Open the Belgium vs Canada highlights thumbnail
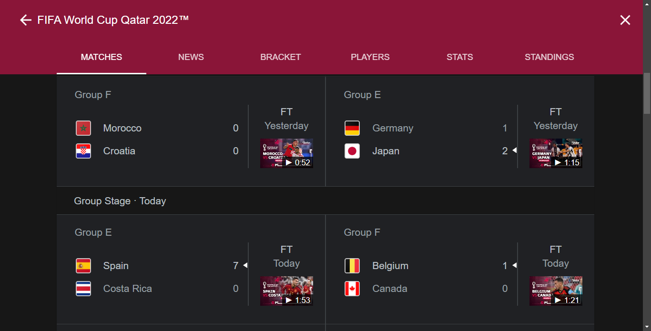The height and width of the screenshot is (331, 651). tap(556, 291)
